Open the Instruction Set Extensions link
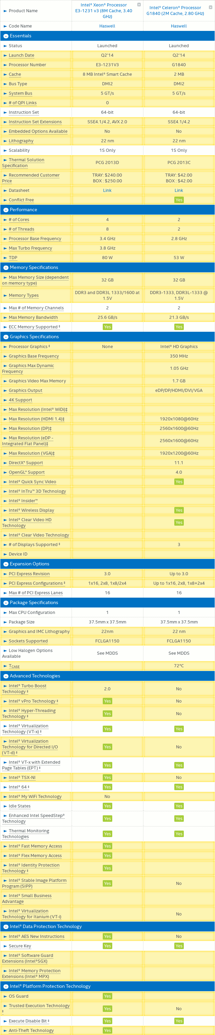This screenshot has width=215, height=1035. coord(35,122)
